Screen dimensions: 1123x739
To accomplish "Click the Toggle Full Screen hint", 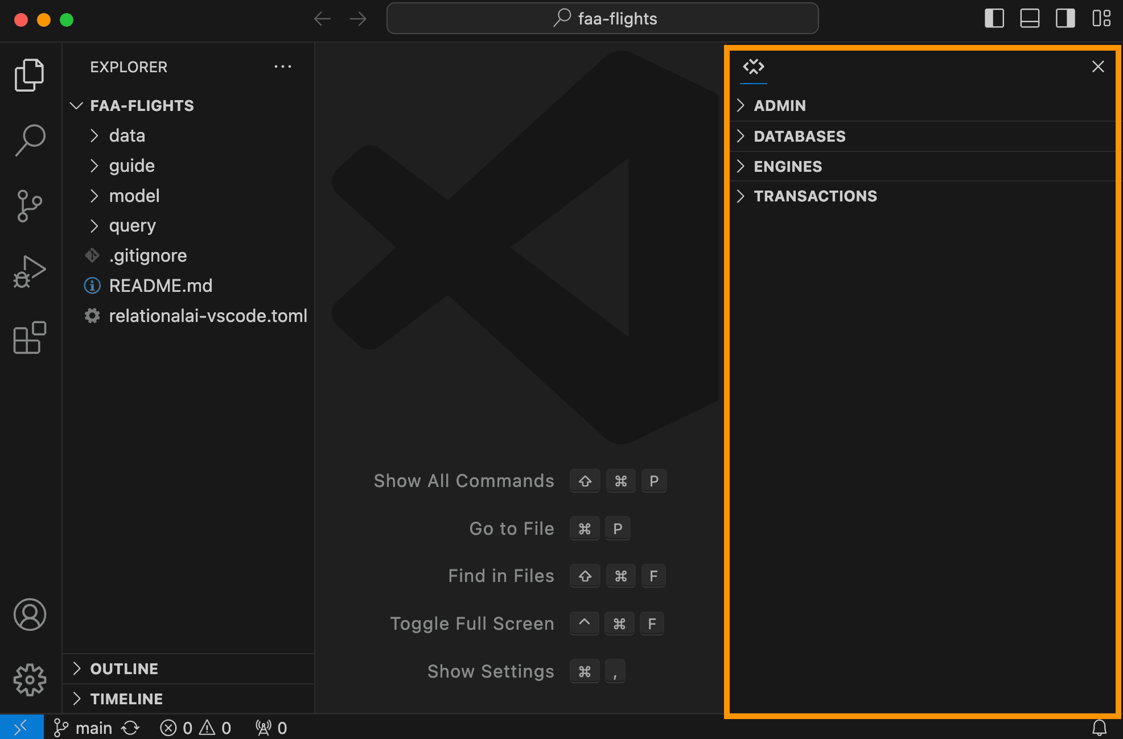I will pos(472,624).
